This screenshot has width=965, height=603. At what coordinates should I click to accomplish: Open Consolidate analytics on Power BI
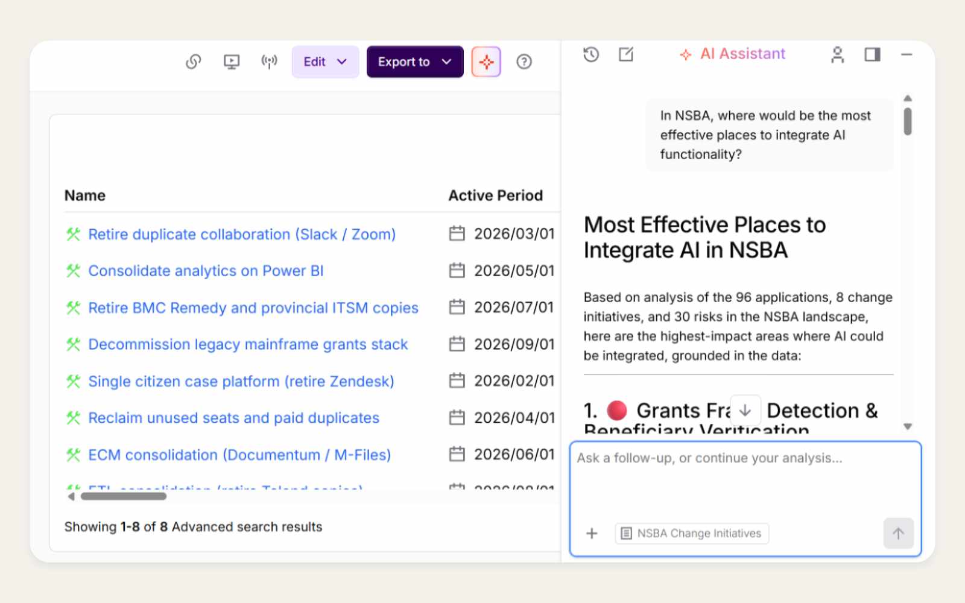pos(206,271)
